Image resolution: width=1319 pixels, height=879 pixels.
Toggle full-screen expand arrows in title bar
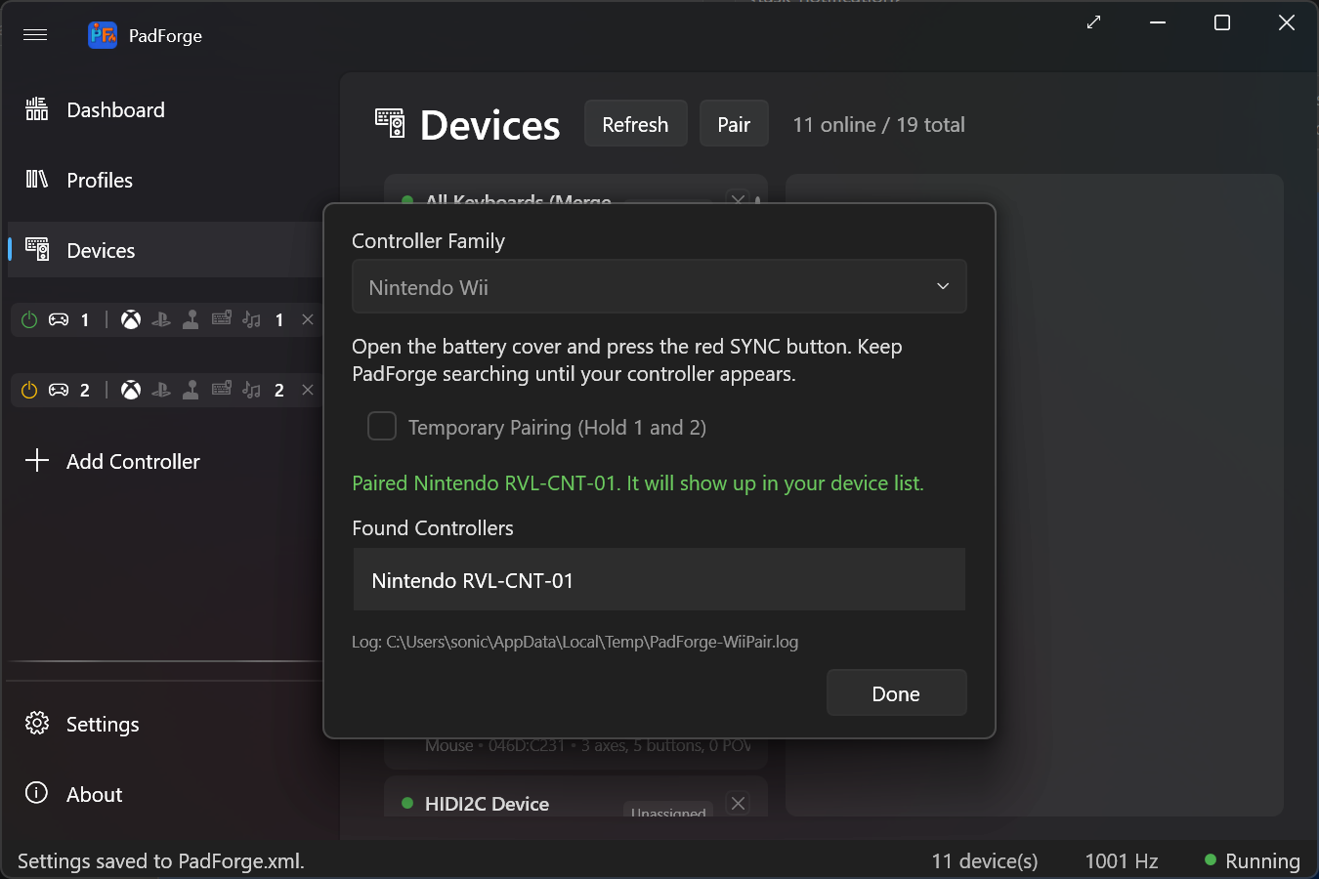1094,22
